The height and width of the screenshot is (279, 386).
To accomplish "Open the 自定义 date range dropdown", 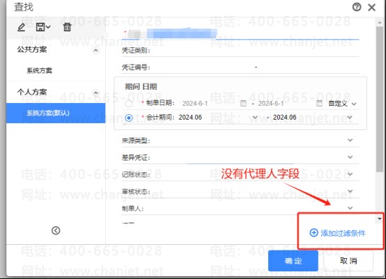I will 342,104.
